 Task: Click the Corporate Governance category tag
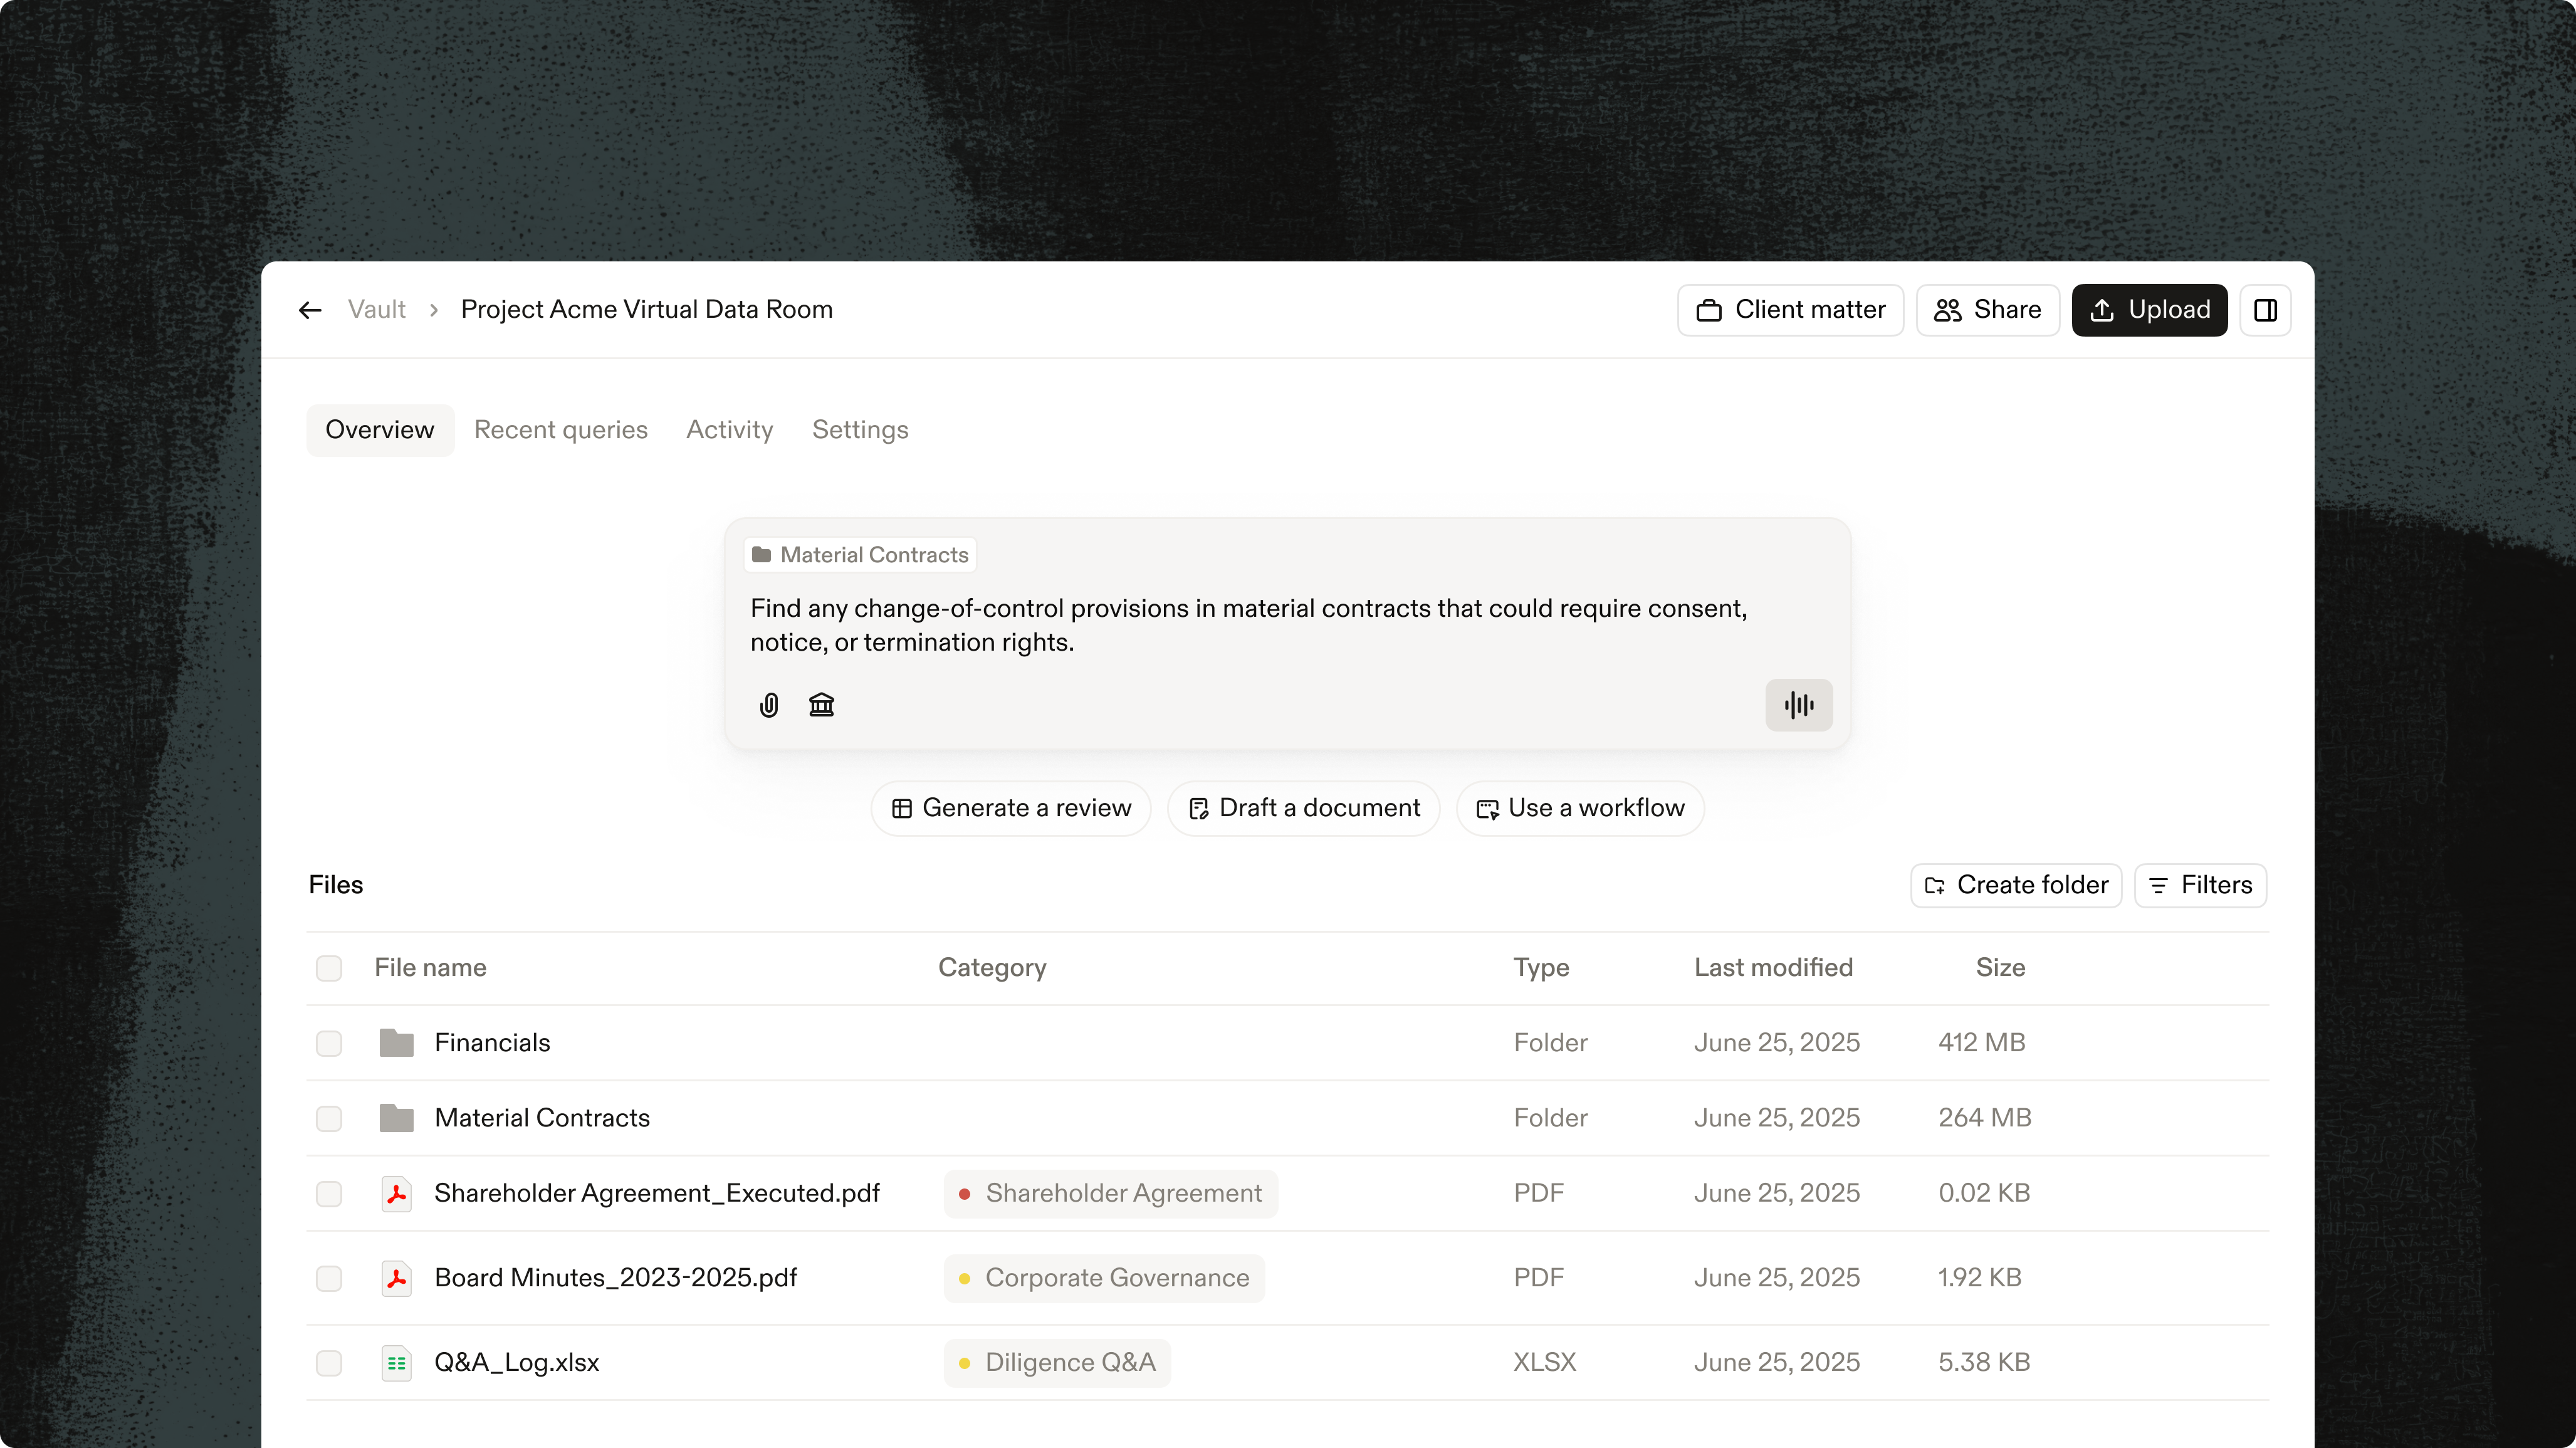point(1104,1278)
